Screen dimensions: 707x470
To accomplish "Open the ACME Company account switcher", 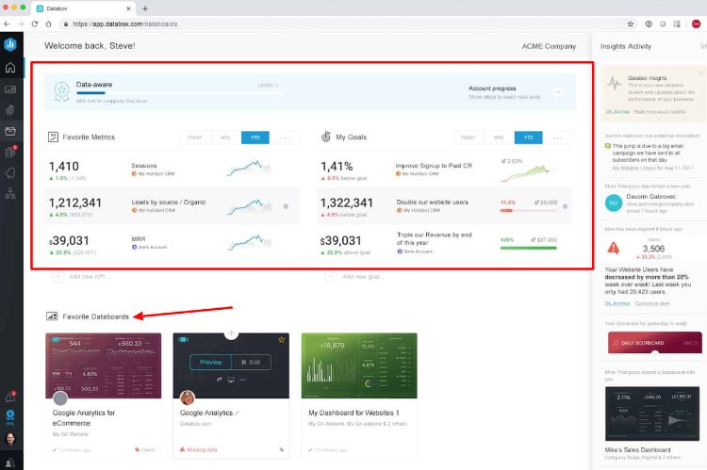I will (549, 46).
